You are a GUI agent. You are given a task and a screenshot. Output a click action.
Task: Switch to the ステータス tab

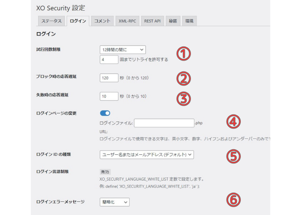pyautogui.click(x=52, y=21)
